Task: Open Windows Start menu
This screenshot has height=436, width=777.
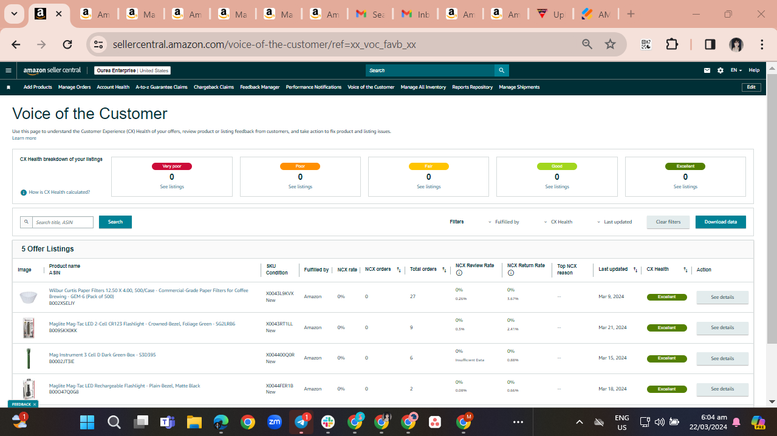Action: [x=87, y=422]
